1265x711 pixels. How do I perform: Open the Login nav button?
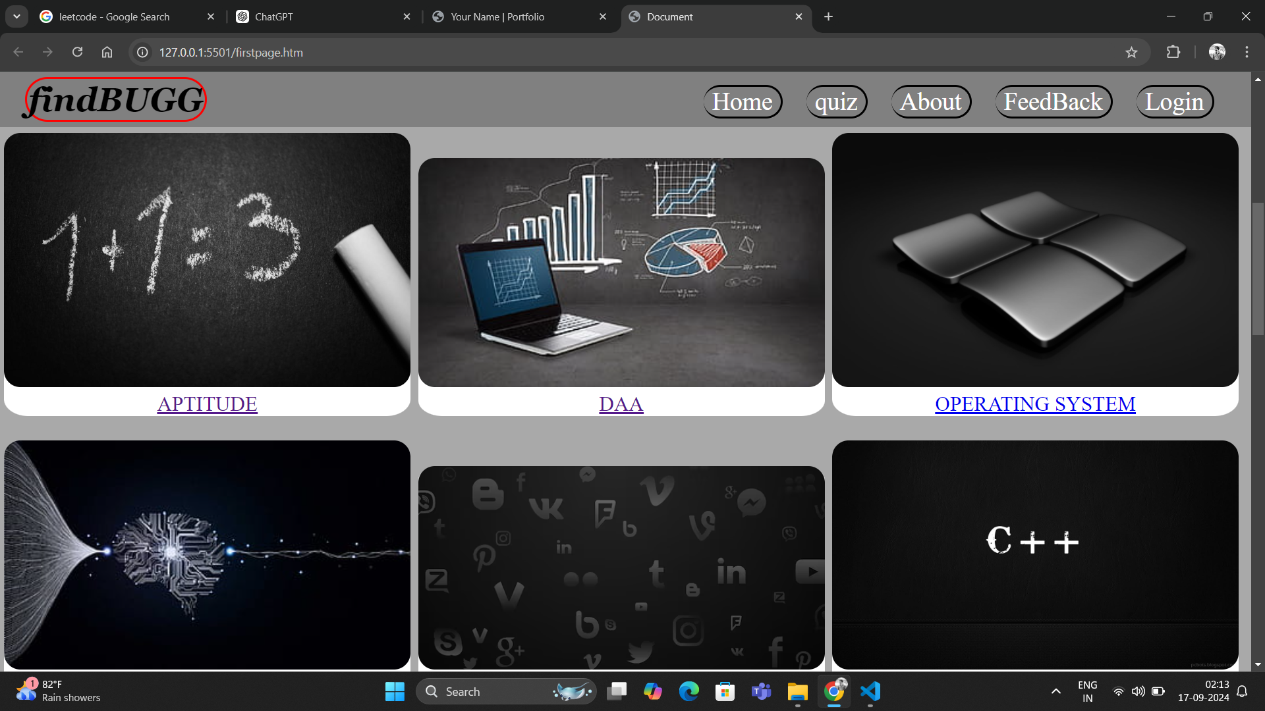tap(1174, 102)
